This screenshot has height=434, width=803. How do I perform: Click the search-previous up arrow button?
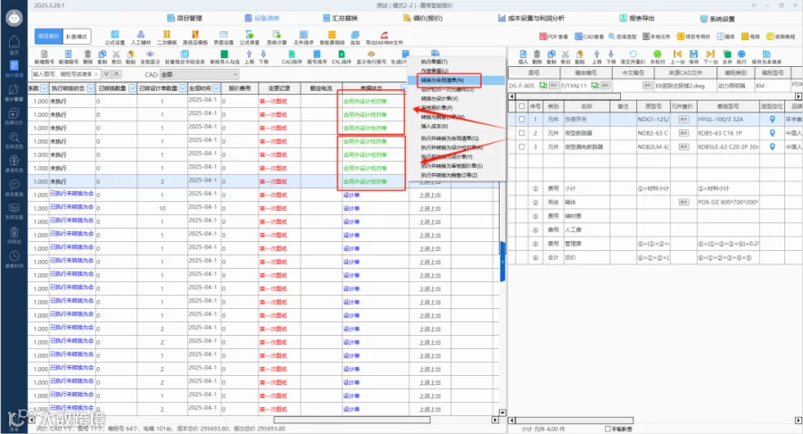pos(117,74)
